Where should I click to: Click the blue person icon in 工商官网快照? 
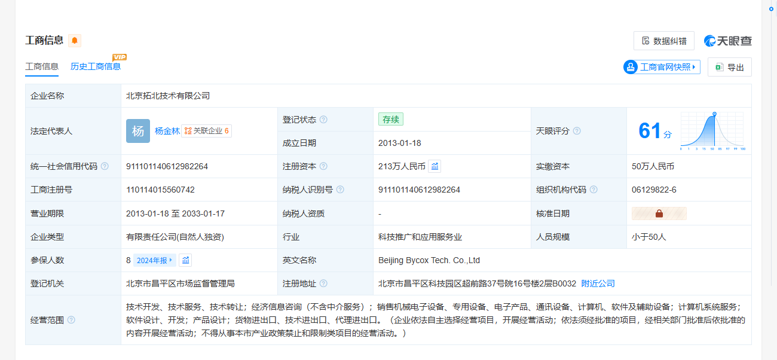[x=631, y=67]
